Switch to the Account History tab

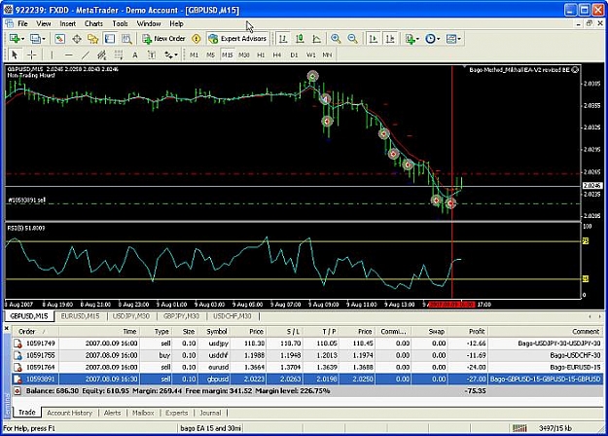[69, 413]
